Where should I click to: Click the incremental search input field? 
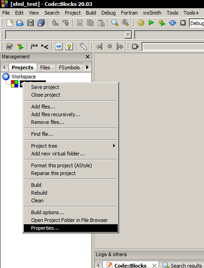point(173,46)
